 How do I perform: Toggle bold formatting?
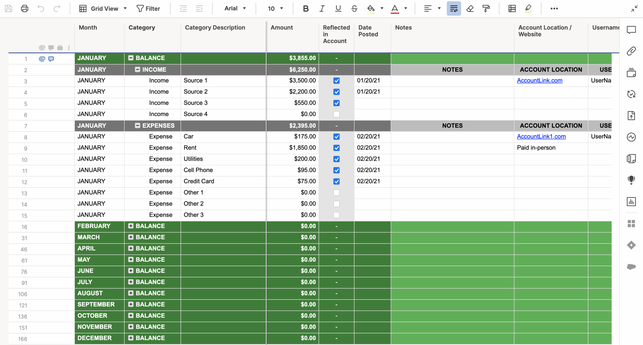[305, 8]
